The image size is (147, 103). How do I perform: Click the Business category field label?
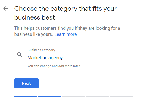(x=41, y=50)
